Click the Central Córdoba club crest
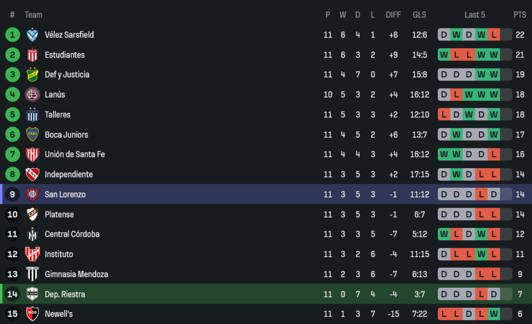532x324 pixels. [33, 234]
